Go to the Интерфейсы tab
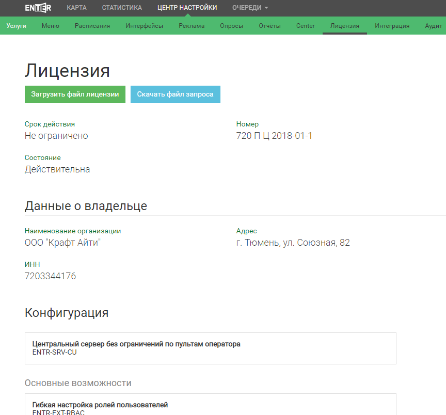Screen dimensions: 446x415 (145, 26)
